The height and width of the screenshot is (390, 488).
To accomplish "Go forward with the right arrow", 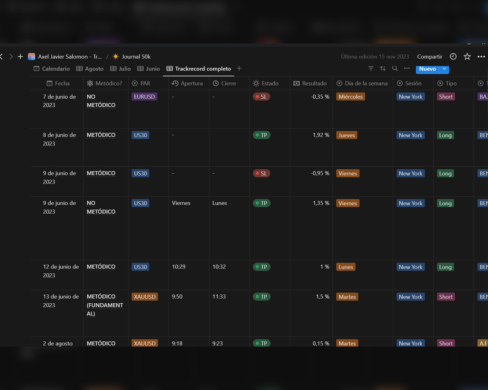I will point(11,56).
